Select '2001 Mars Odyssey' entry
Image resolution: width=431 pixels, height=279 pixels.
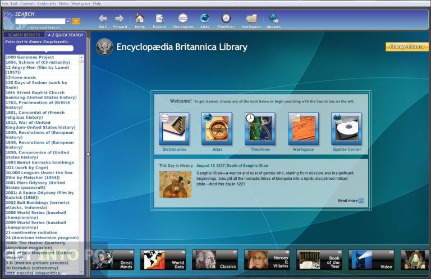[42, 185]
